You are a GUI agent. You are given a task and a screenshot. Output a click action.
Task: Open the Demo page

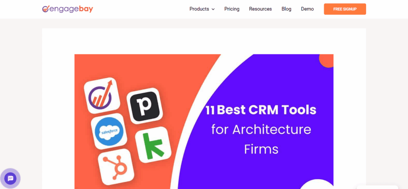click(x=307, y=9)
